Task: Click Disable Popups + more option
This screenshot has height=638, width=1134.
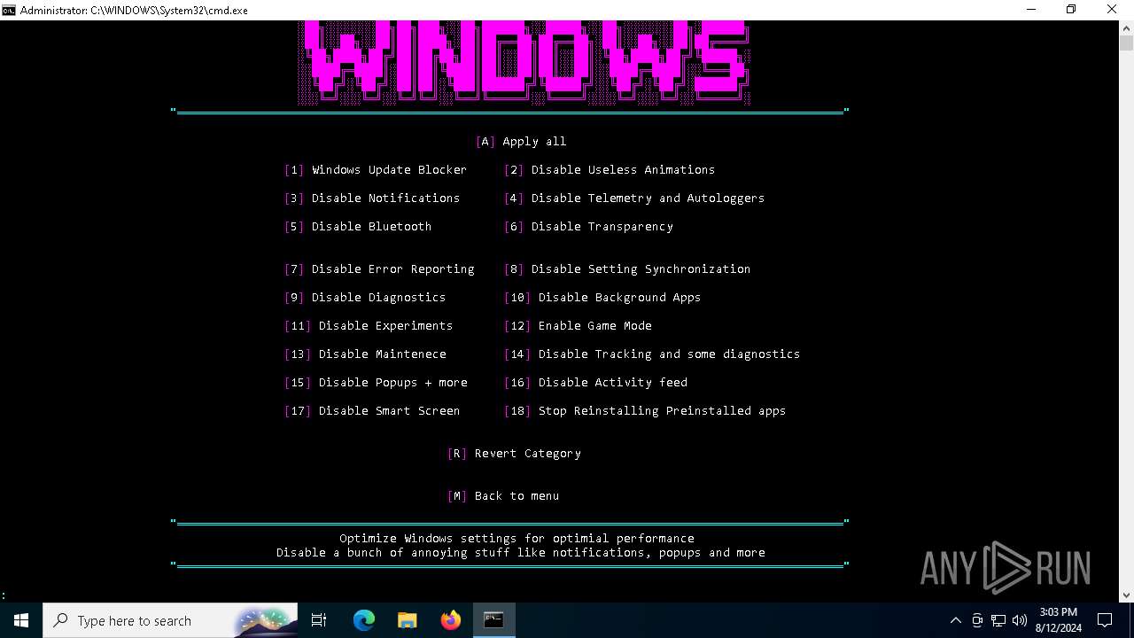Action: 376,382
